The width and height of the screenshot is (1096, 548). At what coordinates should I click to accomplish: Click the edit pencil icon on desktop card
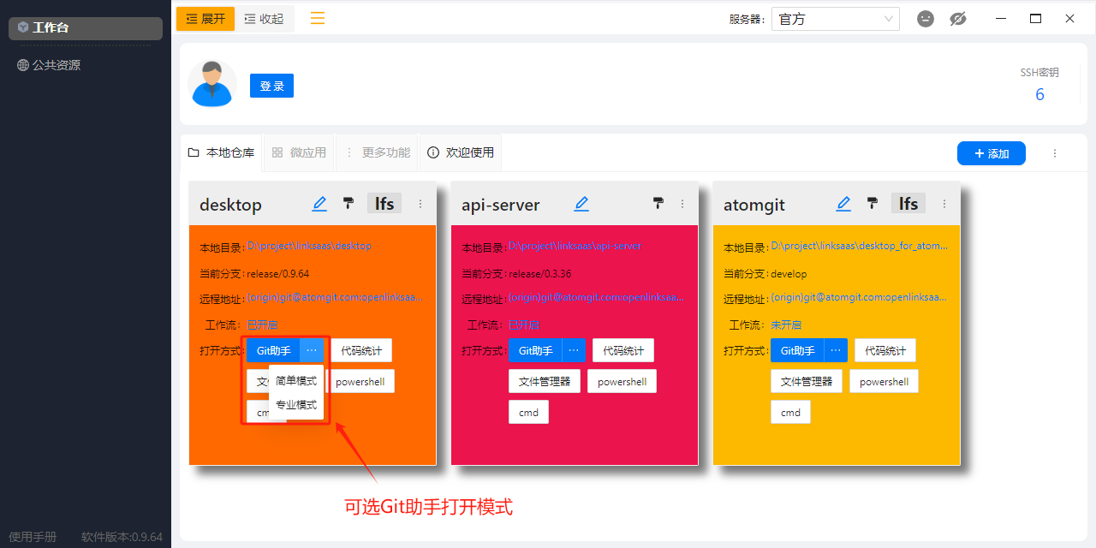coord(319,203)
